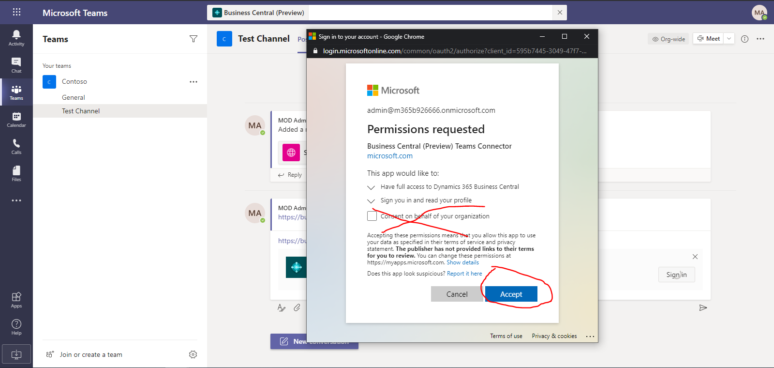Open the Show details link
The image size is (774, 368).
point(462,262)
